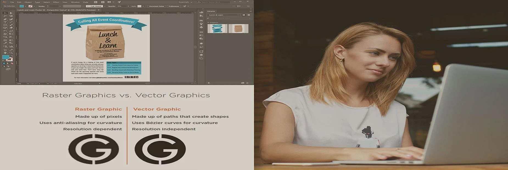Select the brown paper bag library thumbnail
The width and height of the screenshot is (508, 170).
[x=238, y=29]
